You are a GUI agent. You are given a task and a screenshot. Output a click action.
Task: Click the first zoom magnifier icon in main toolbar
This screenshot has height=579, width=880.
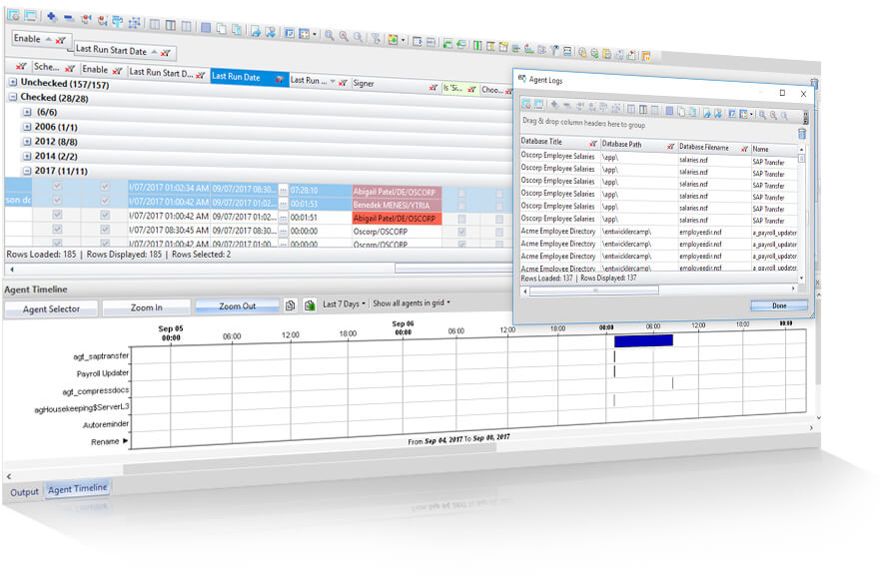(330, 35)
